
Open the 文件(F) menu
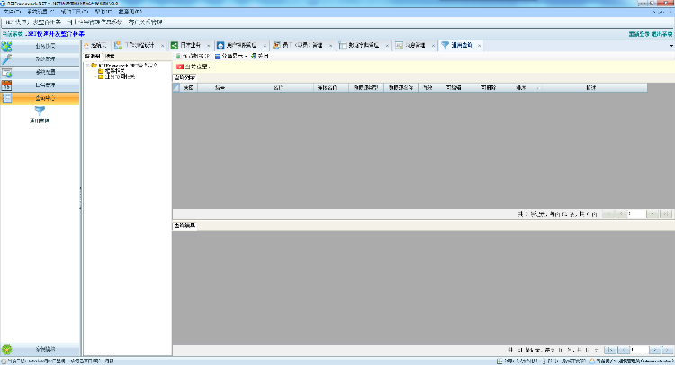click(x=11, y=12)
